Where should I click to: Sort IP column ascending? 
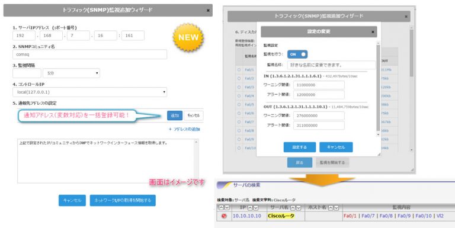[x=250, y=207]
